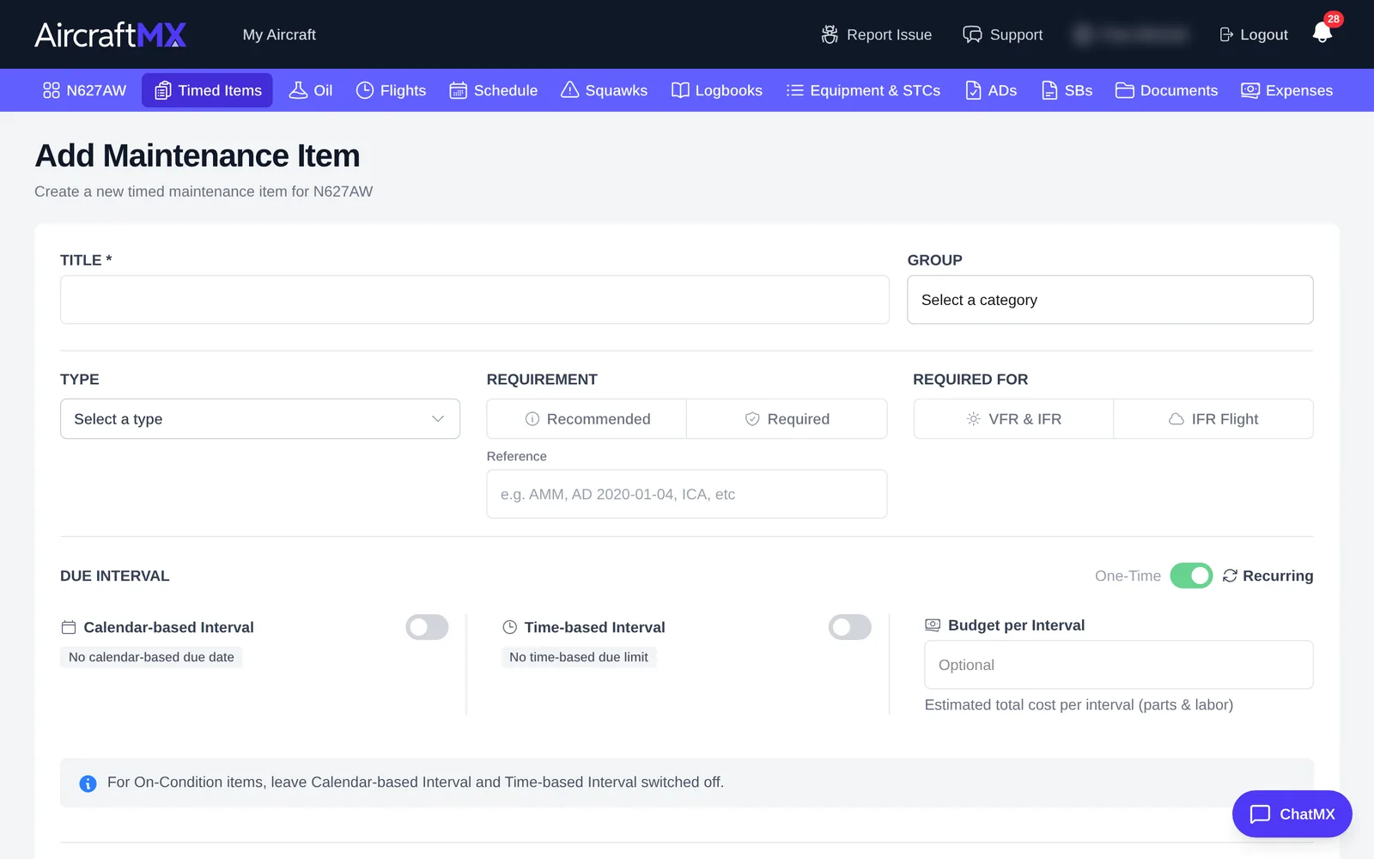Screen dimensions: 1374x859
Task: Select the Recommended requirement option
Action: pyautogui.click(x=587, y=419)
